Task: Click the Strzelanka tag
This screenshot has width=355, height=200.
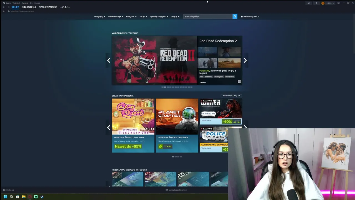Action: click(x=209, y=77)
